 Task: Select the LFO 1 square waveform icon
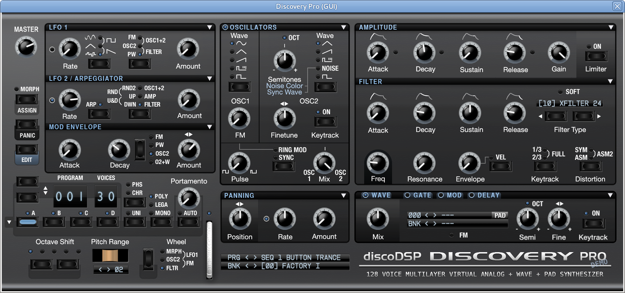111,40
